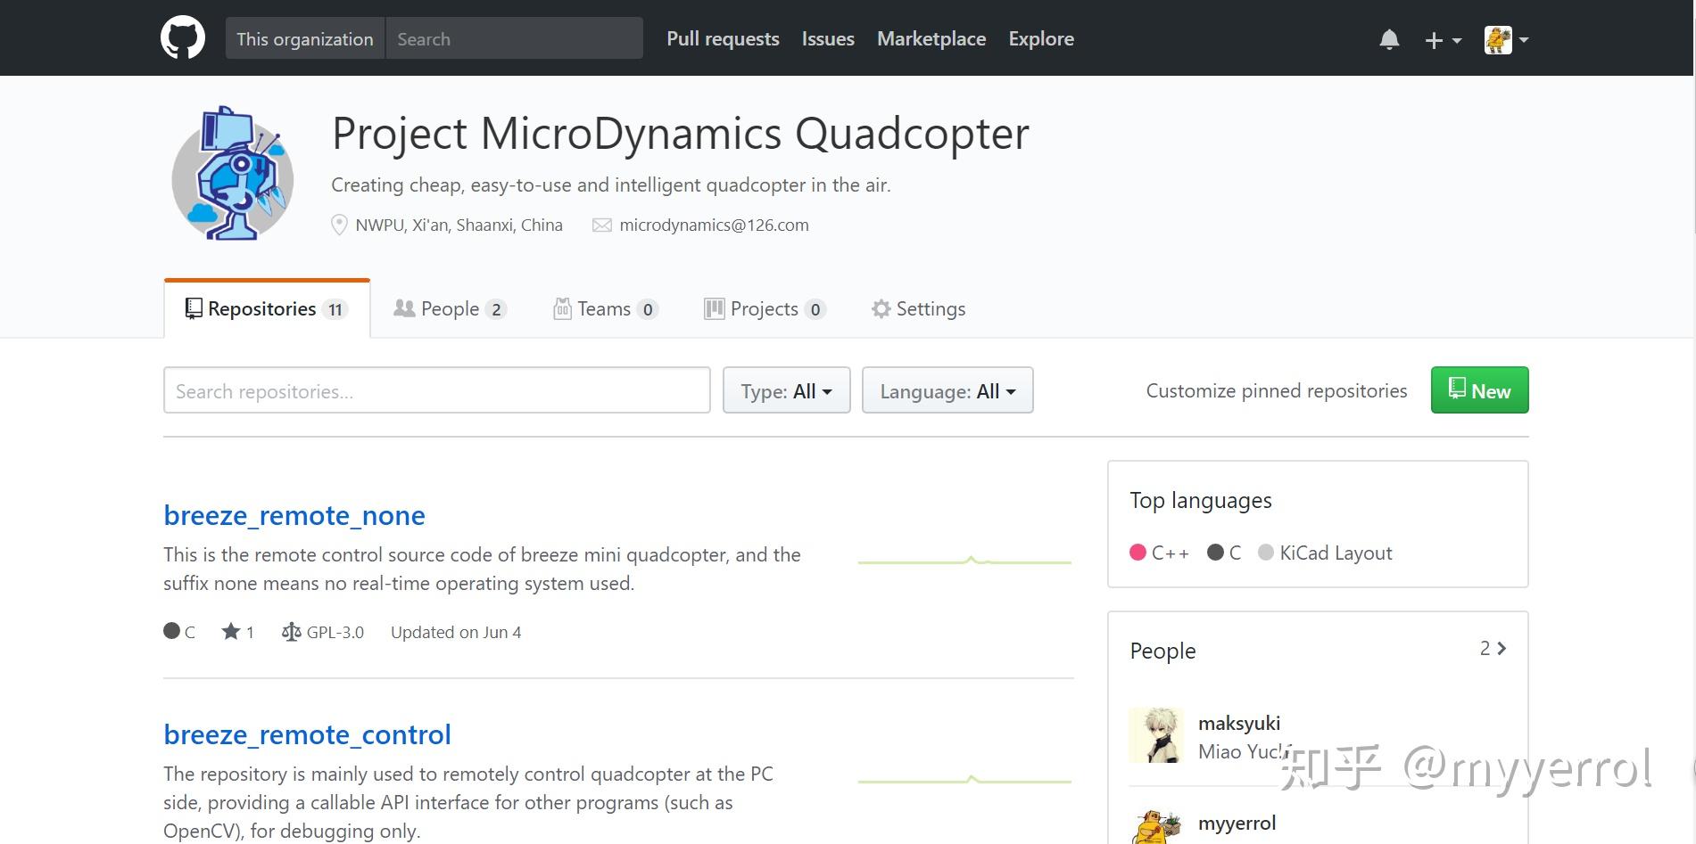This screenshot has height=844, width=1696.
Task: Click the green New repository button
Action: 1479,390
